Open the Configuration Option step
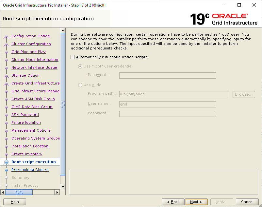 click(x=31, y=36)
